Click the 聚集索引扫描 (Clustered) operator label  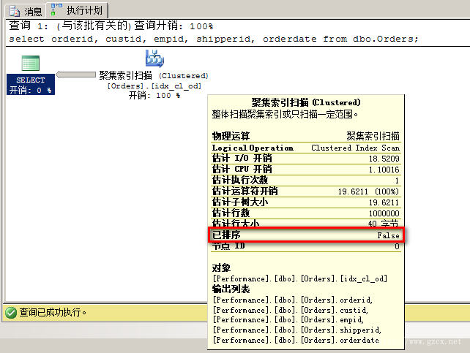point(154,75)
